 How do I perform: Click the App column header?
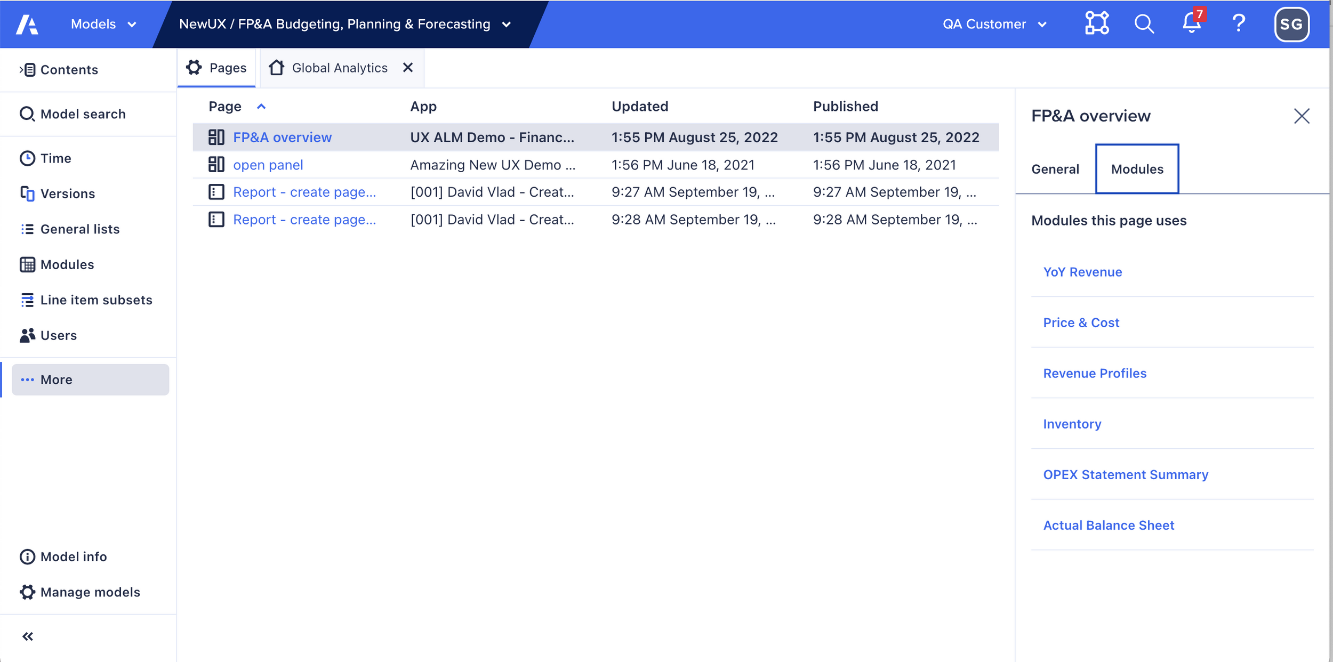point(423,107)
